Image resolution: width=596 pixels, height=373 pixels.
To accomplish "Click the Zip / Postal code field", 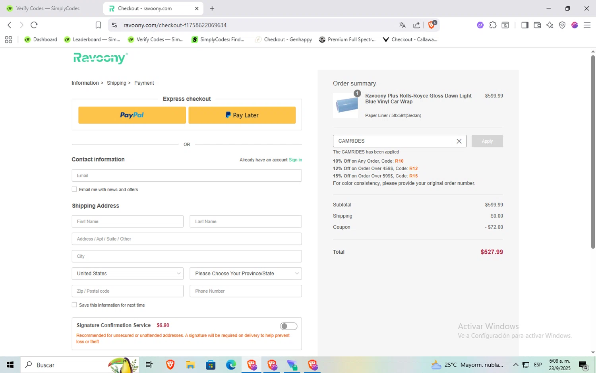I will [128, 291].
